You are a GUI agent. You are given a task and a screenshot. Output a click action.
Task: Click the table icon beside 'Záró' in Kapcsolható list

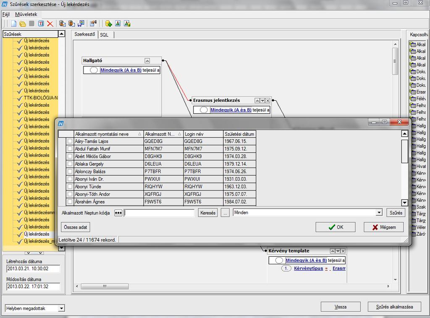414,234
